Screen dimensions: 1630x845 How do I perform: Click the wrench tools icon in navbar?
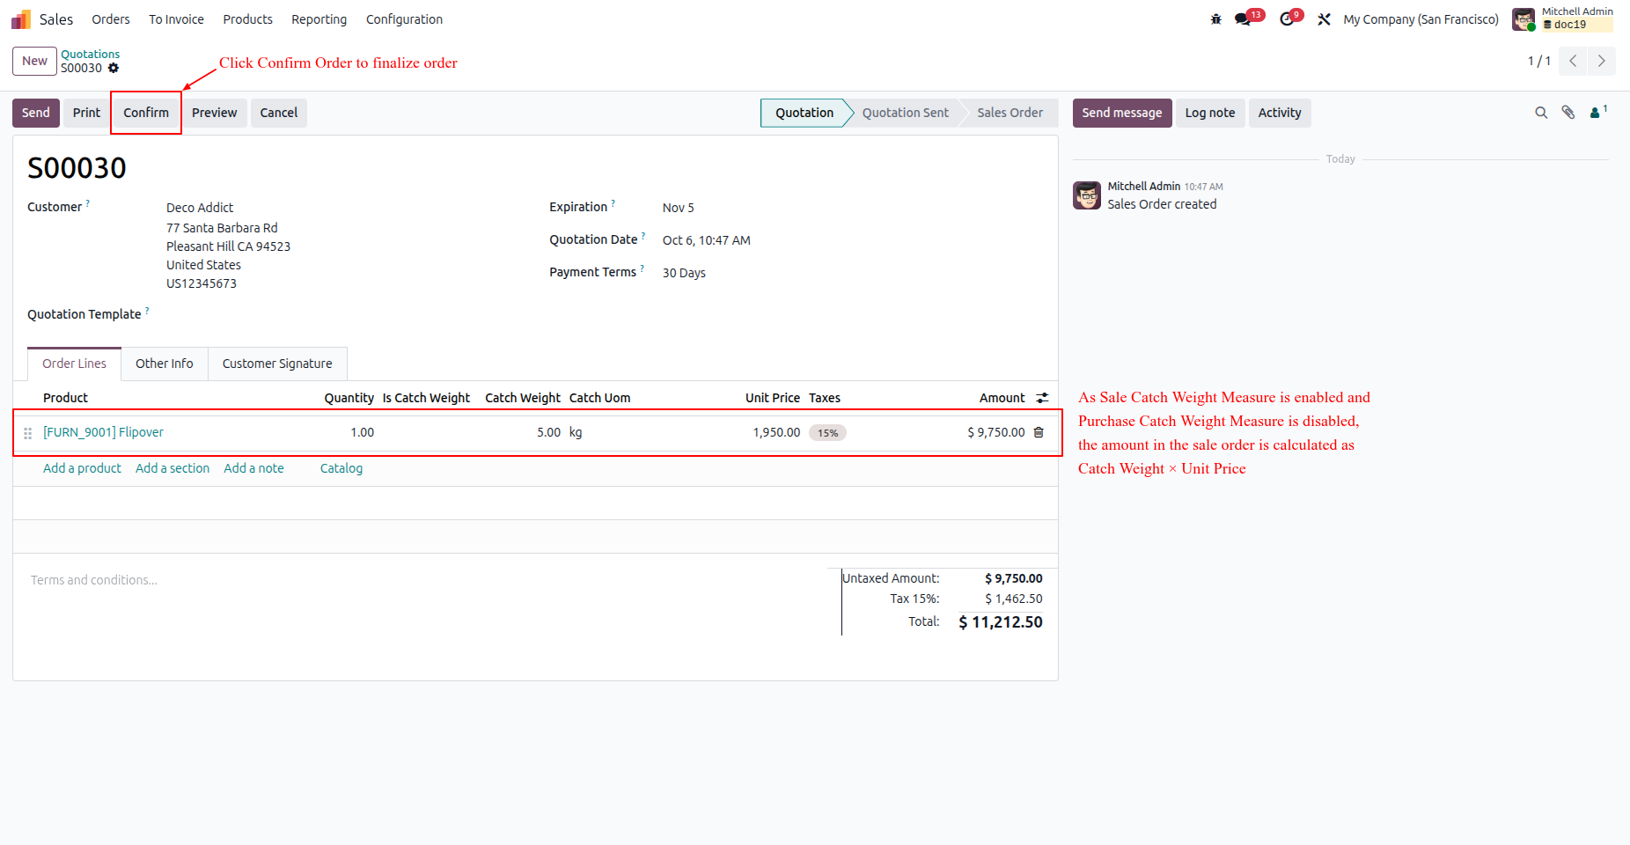click(x=1324, y=19)
